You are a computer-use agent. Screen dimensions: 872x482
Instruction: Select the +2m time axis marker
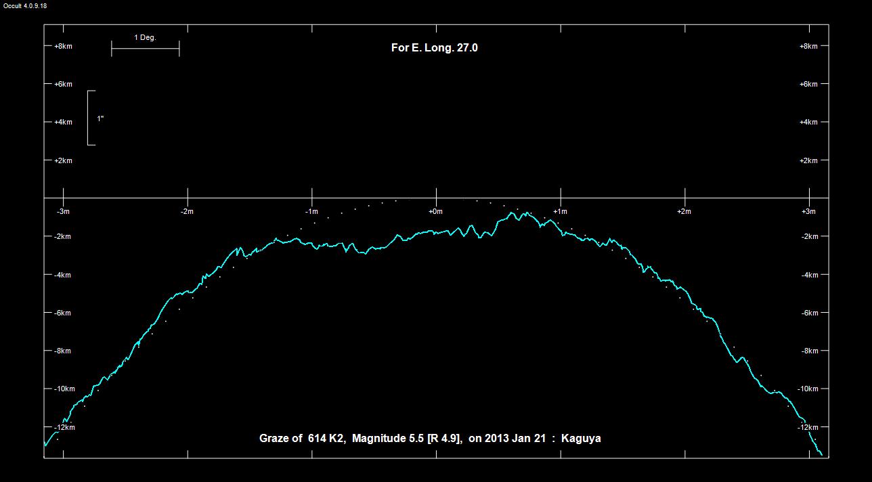(684, 211)
